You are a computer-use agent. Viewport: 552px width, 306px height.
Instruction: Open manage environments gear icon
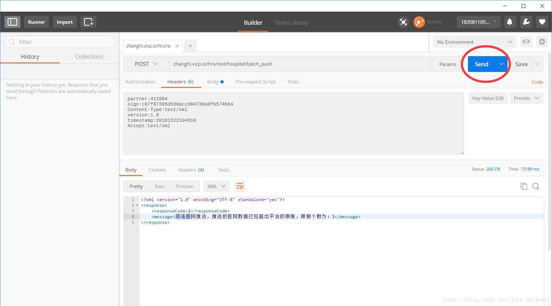(x=542, y=42)
